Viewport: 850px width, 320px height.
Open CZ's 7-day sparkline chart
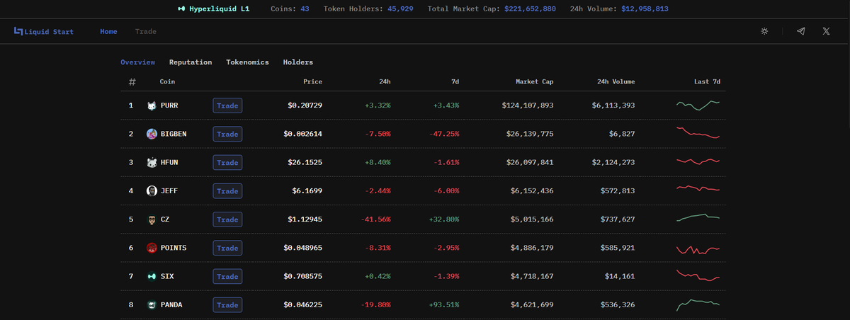pos(698,217)
